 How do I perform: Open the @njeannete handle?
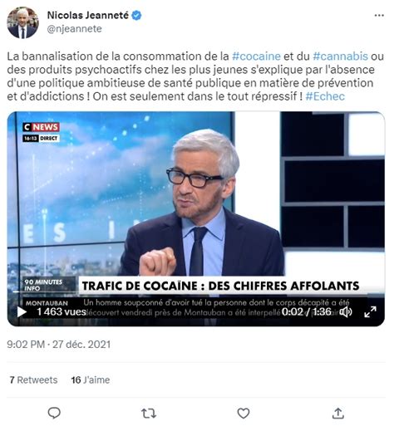click(75, 29)
